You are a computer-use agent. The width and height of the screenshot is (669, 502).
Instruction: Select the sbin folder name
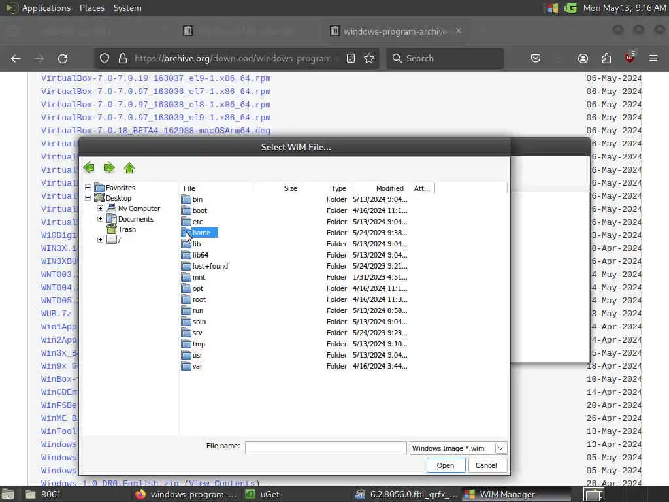pyautogui.click(x=199, y=322)
